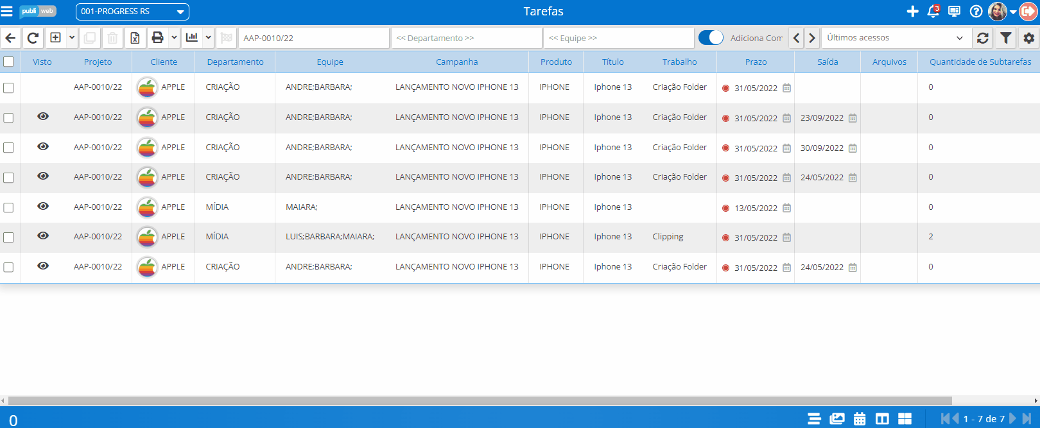1040x428 pixels.
Task: Export the task list to Excel
Action: [135, 38]
